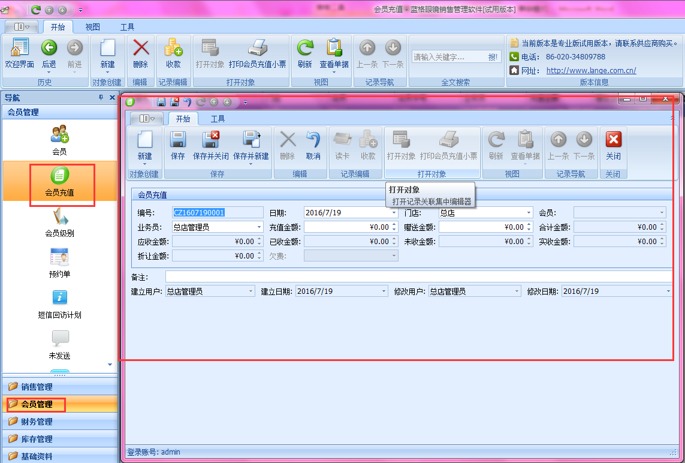The image size is (685, 463).
Task: Open 销售管理 navigation group
Action: coord(60,386)
